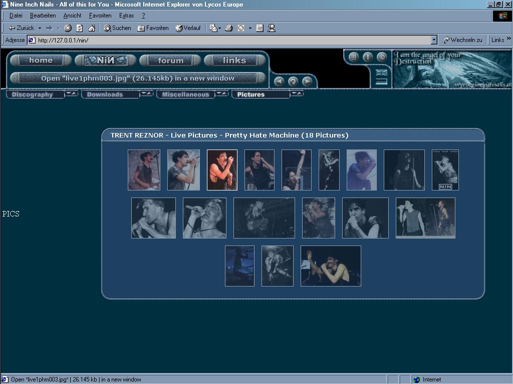The width and height of the screenshot is (513, 384).
Task: Open the Pictures tab
Action: [x=261, y=94]
